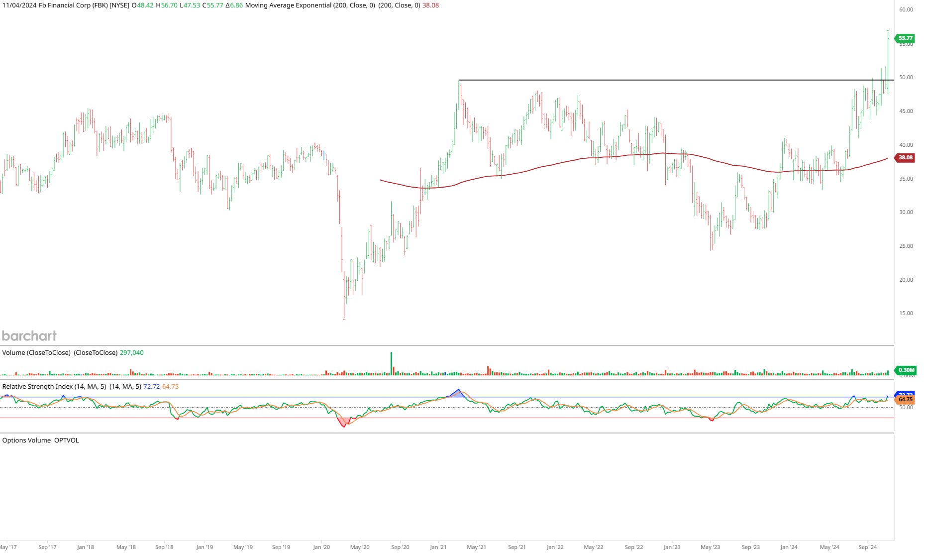Click the Sep '17 time axis label
Screen dimensions: 925x553
47,547
